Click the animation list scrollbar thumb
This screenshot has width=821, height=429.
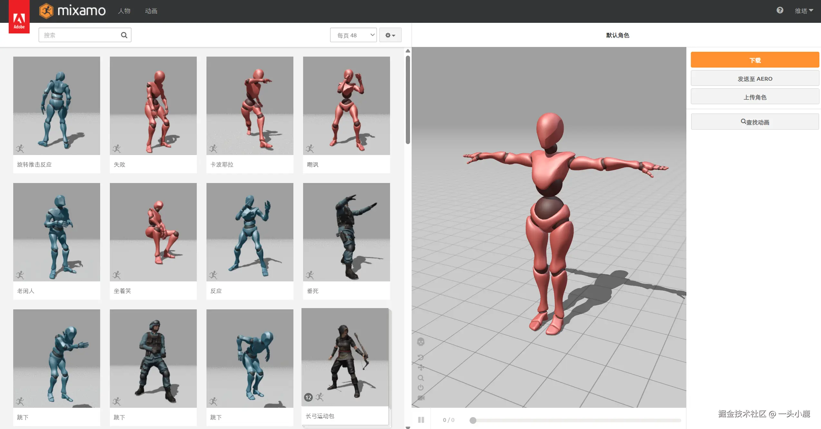pyautogui.click(x=408, y=100)
